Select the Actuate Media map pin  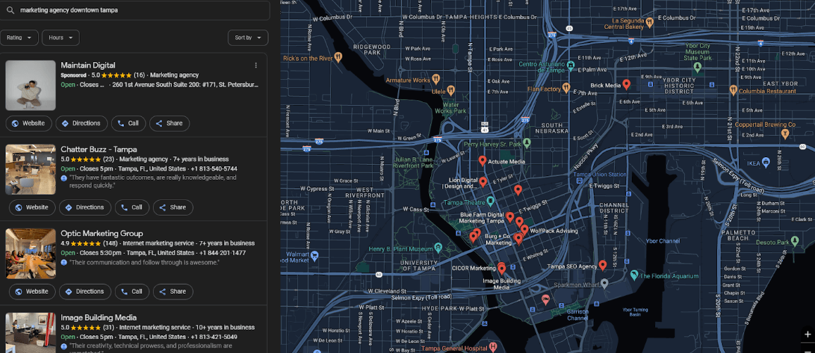pos(483,161)
